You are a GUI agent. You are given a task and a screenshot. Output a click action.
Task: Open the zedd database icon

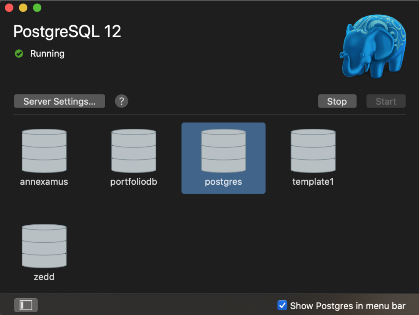click(44, 246)
